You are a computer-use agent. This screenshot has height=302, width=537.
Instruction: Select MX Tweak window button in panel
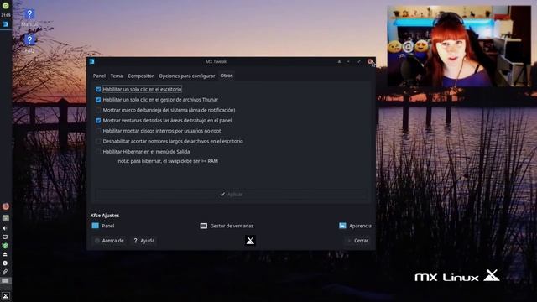click(6, 24)
